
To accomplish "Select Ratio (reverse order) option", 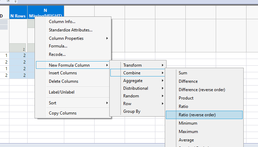I will pyautogui.click(x=197, y=115).
